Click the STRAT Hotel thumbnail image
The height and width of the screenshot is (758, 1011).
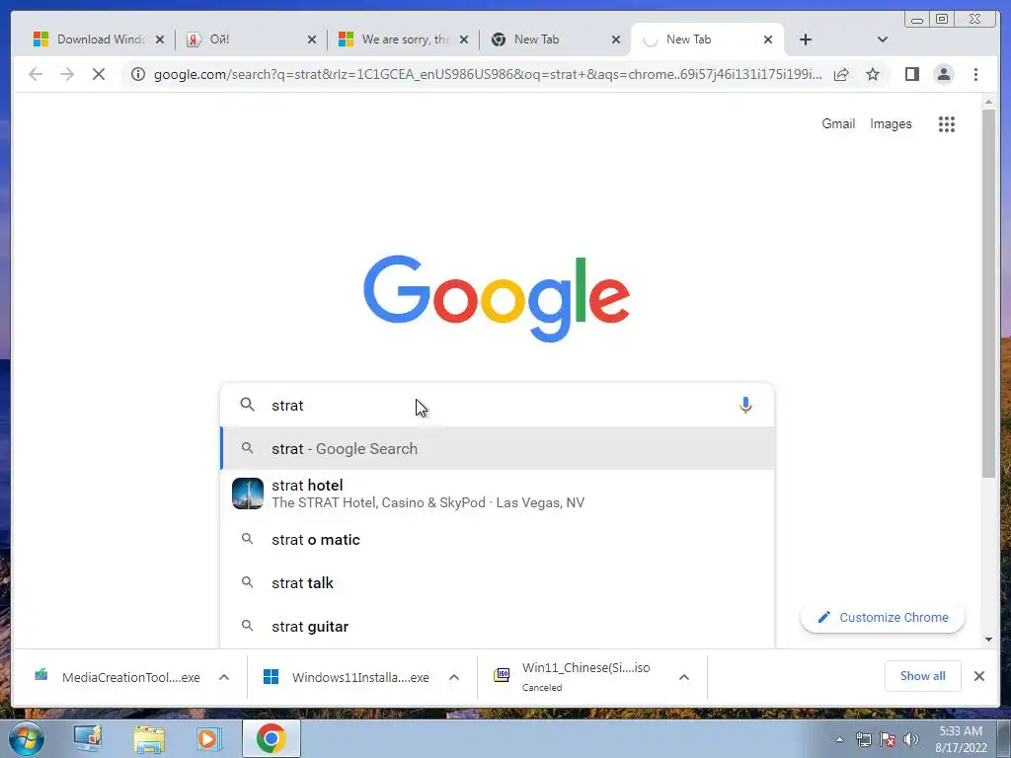click(248, 493)
